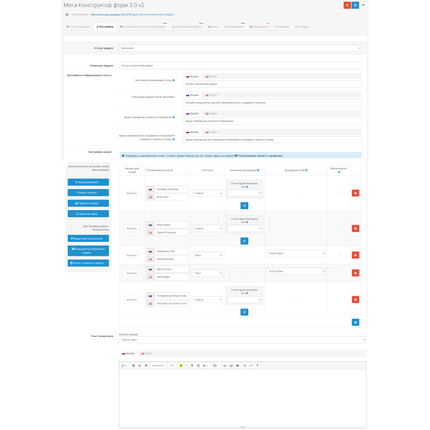Image resolution: width=430 pixels, height=430 pixels.
Task: Edit list values for 'Размеры кирпича' row
Action: point(244,206)
